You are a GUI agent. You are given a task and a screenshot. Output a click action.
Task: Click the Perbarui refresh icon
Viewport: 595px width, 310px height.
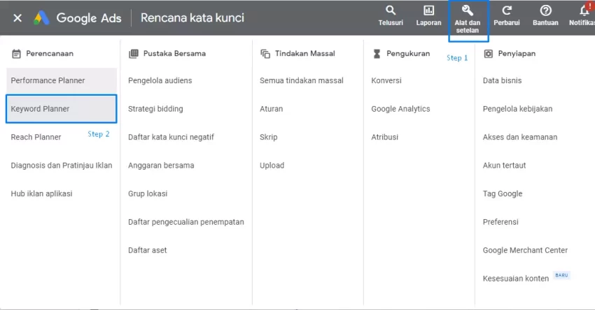(507, 10)
